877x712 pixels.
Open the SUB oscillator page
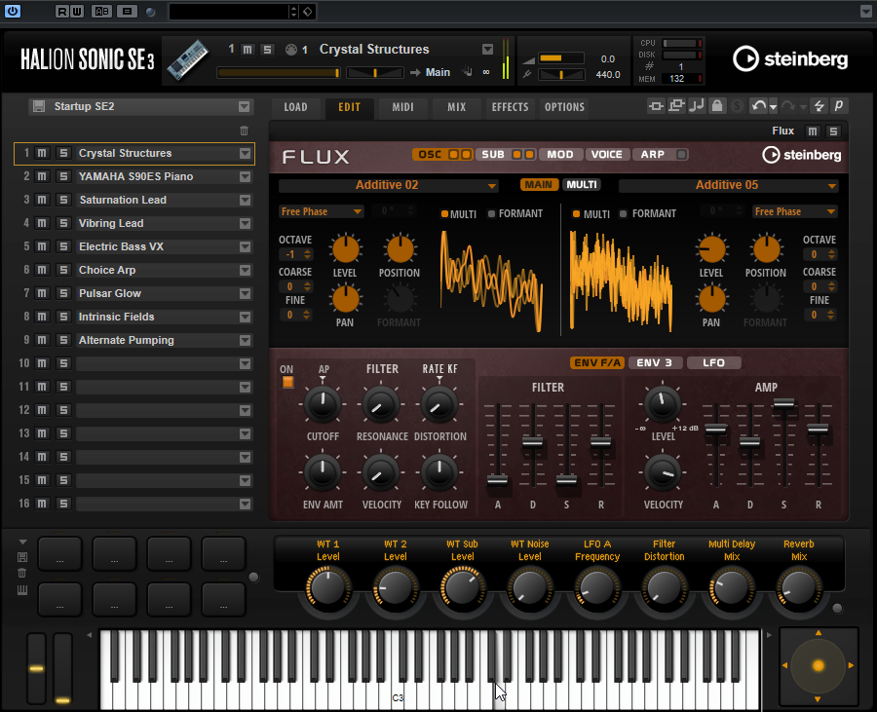[x=493, y=154]
